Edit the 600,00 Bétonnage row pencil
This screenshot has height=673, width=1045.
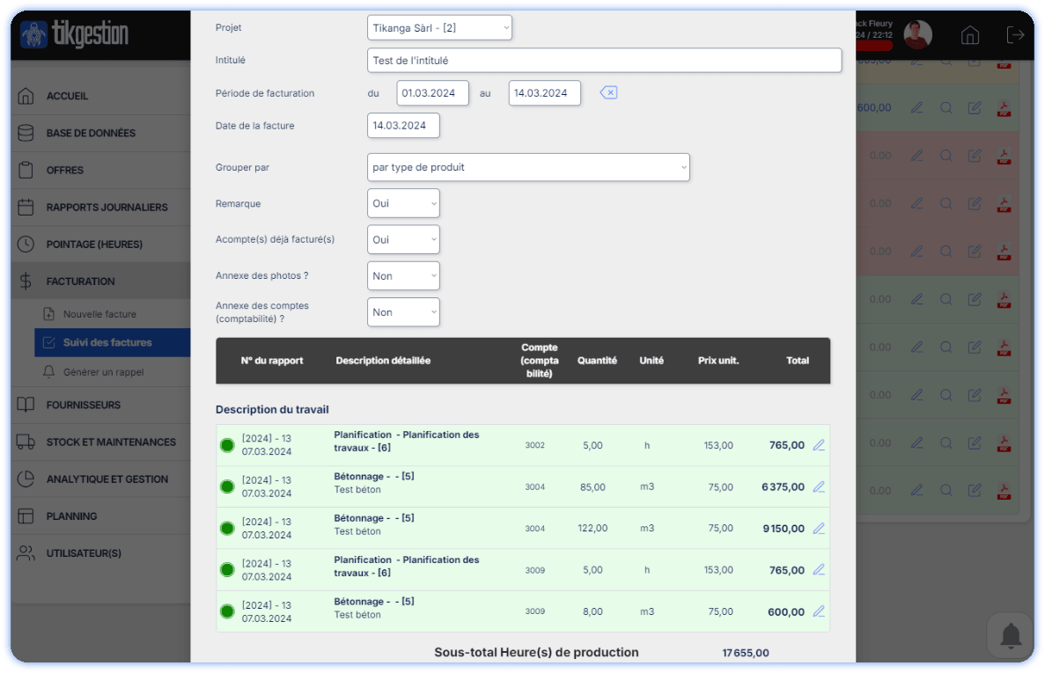(x=819, y=611)
